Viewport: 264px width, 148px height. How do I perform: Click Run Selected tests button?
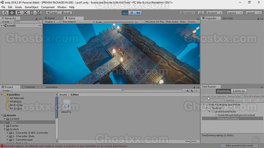tap(219, 96)
